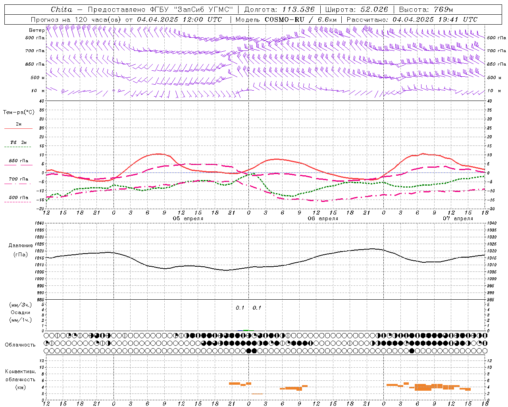Click the 700 гПа temperature legend entry
This screenshot has height=407, width=508.
pos(18,179)
